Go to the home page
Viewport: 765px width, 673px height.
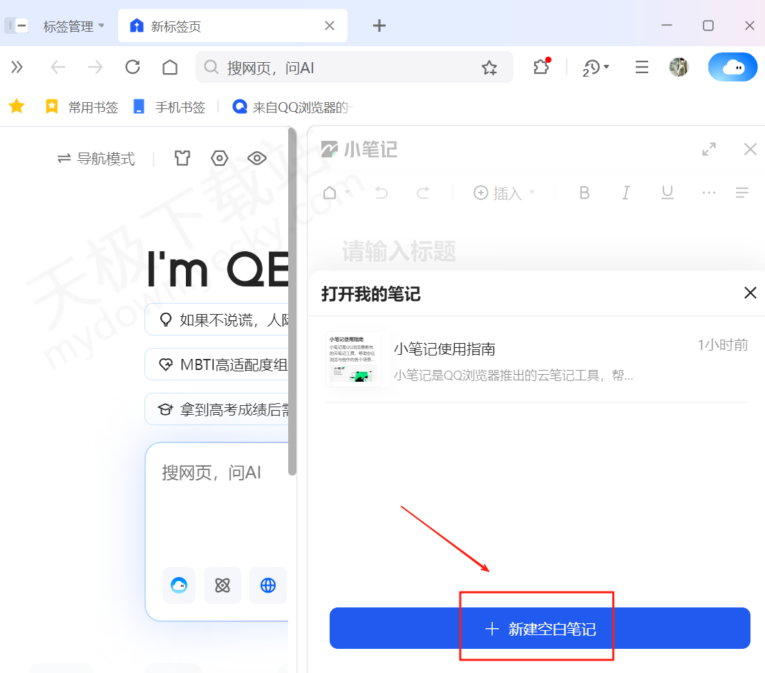pos(170,67)
